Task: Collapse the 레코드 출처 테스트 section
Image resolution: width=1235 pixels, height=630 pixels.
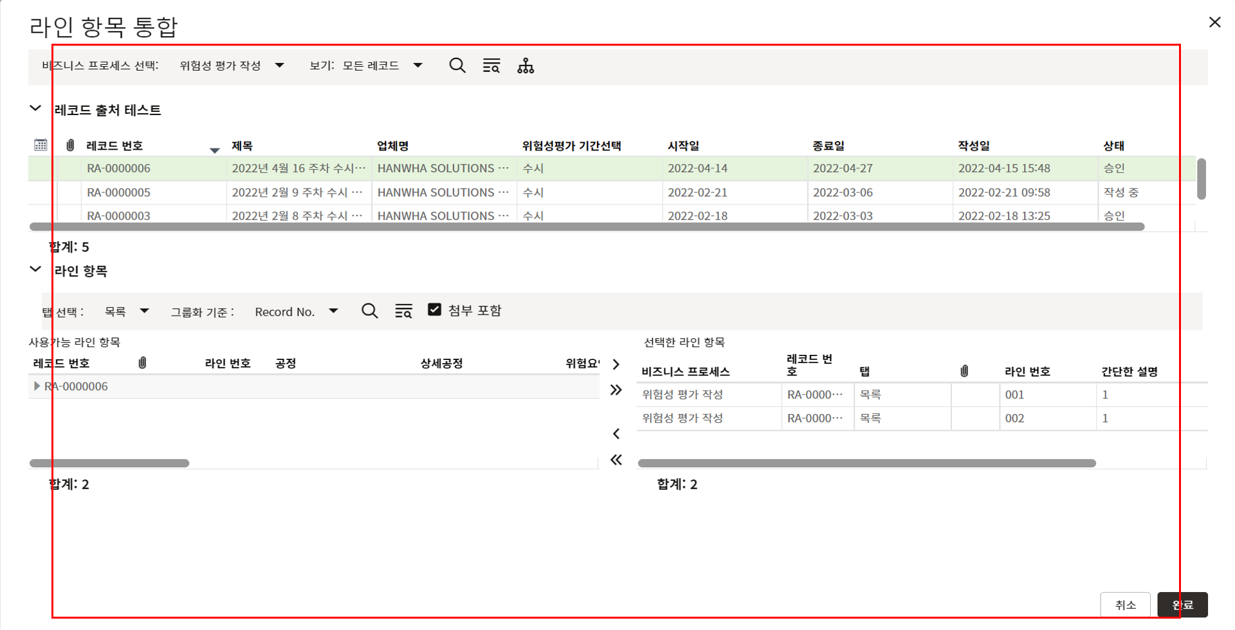Action: [x=35, y=109]
